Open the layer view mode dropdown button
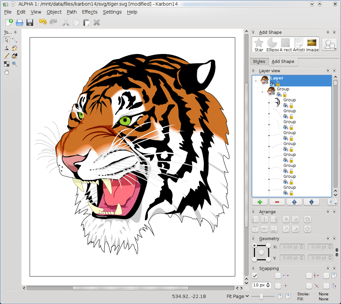The height and width of the screenshot is (304, 341). [332, 202]
